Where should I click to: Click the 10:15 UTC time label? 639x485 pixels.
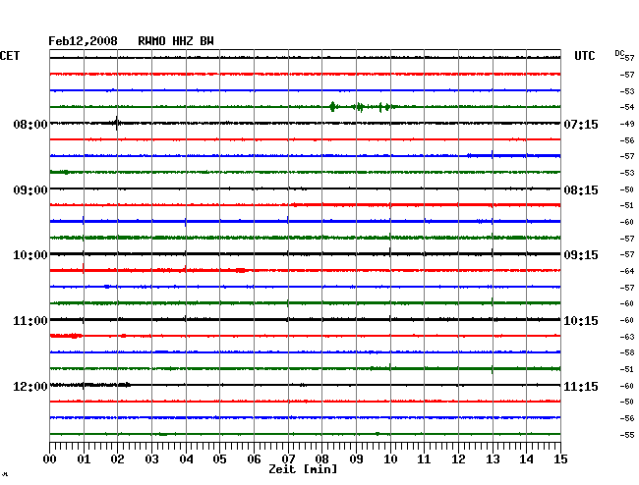pyautogui.click(x=581, y=321)
